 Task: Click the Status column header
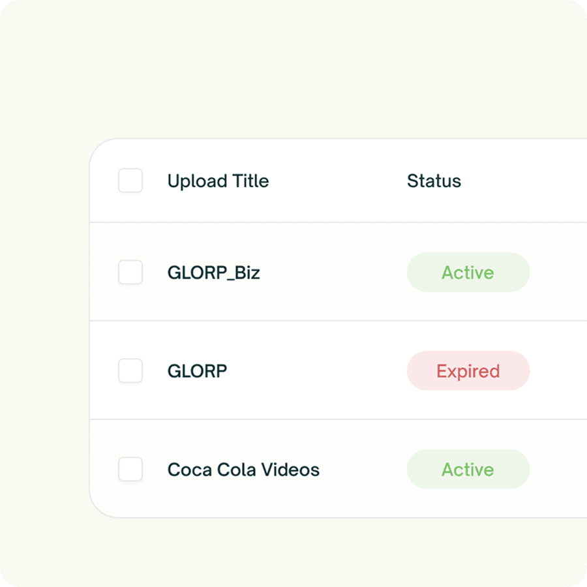[x=434, y=181]
